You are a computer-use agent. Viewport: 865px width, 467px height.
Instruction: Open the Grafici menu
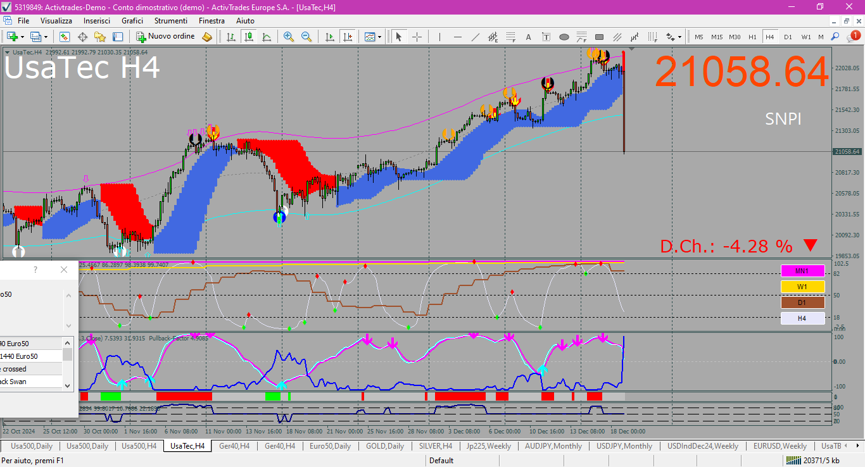pos(132,21)
